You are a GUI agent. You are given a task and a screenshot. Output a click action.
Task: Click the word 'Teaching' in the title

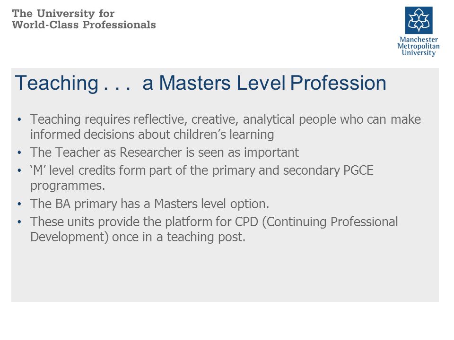(x=57, y=84)
